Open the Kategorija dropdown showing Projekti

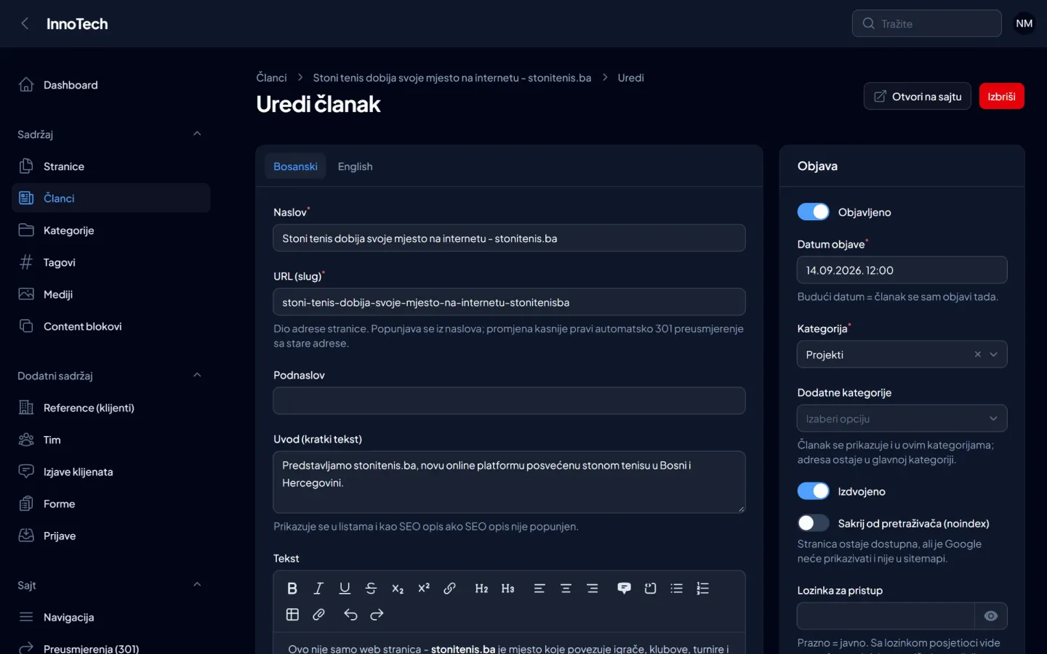point(902,355)
